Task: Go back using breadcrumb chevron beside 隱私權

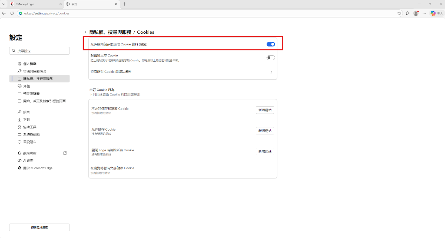Action: tap(86, 32)
